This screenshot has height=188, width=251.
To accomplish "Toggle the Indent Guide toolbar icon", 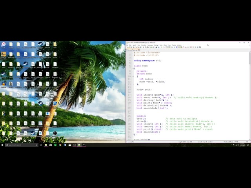I will [x=177, y=47].
